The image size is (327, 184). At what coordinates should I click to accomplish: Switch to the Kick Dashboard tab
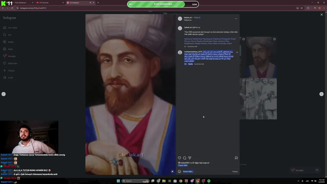19,3
